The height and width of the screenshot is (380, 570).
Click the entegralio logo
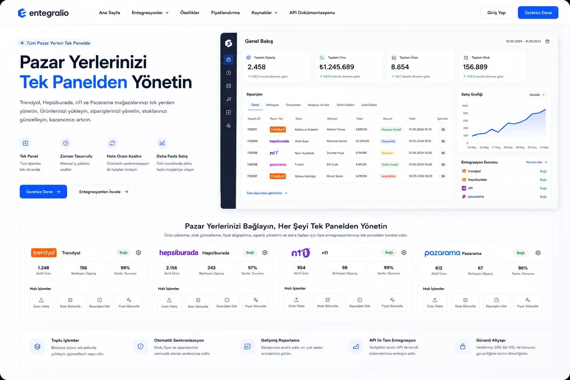[x=43, y=13]
